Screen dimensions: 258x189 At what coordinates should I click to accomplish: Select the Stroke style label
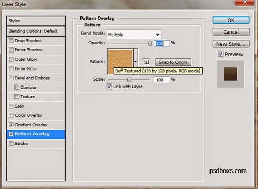click(21, 143)
